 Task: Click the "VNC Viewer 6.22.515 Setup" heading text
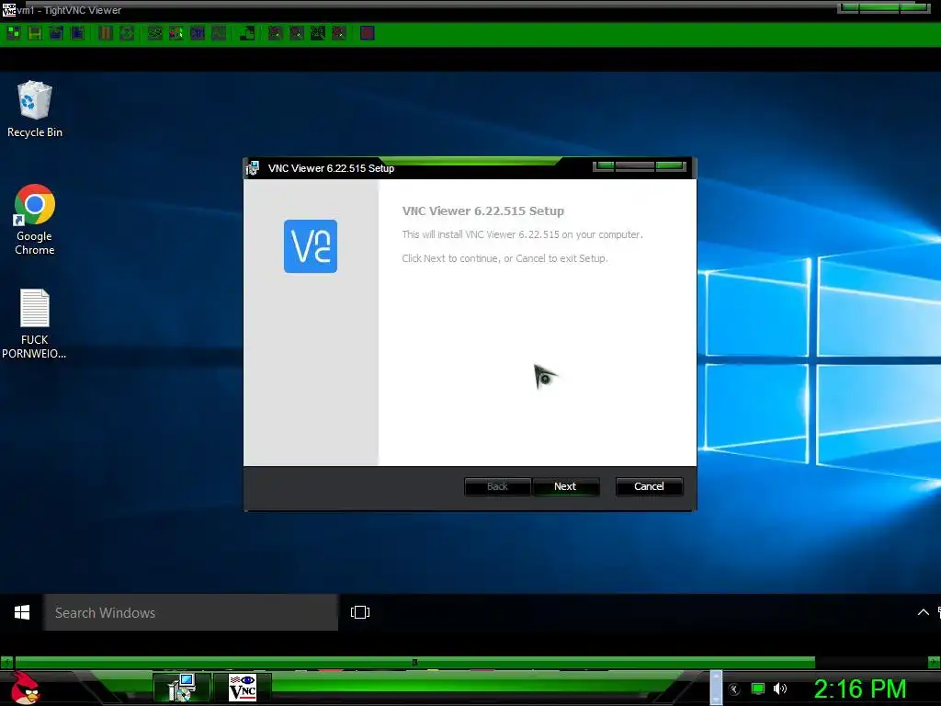tap(483, 211)
